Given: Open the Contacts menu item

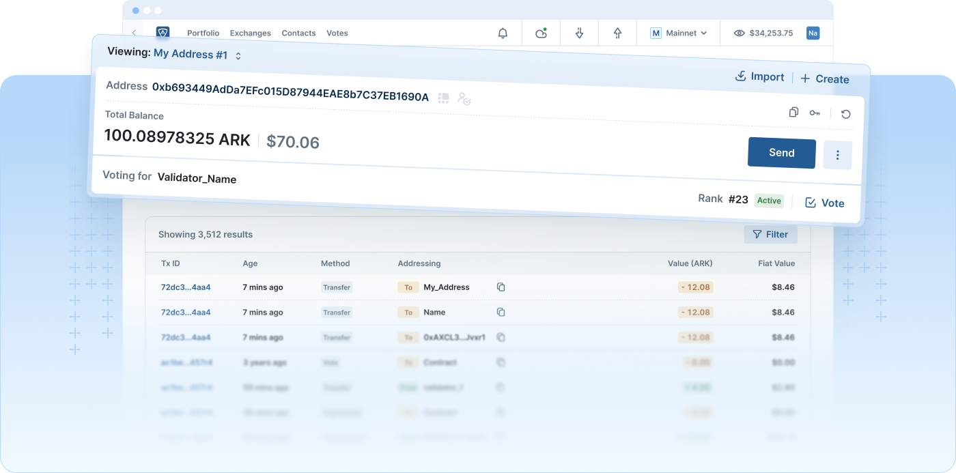Looking at the screenshot, I should (x=298, y=33).
